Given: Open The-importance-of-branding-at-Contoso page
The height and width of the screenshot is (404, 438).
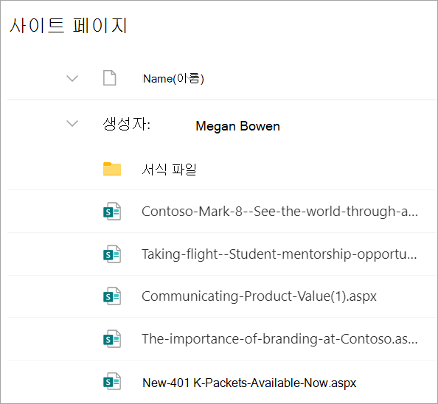Looking at the screenshot, I should [x=279, y=339].
